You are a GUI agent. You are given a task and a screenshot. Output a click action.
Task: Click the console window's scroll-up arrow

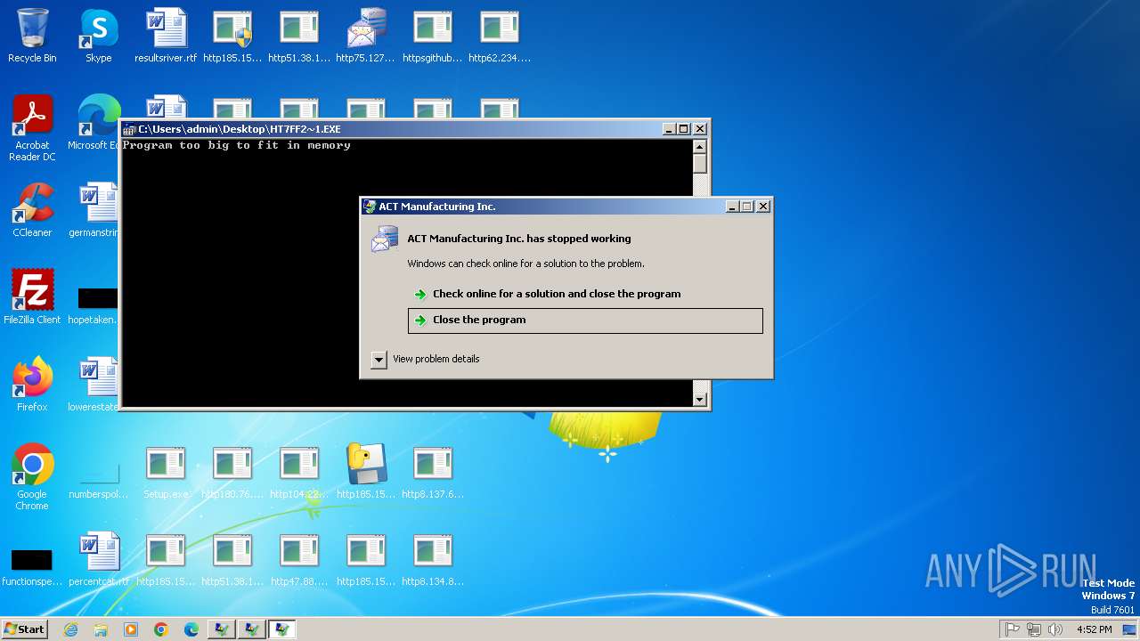(700, 147)
